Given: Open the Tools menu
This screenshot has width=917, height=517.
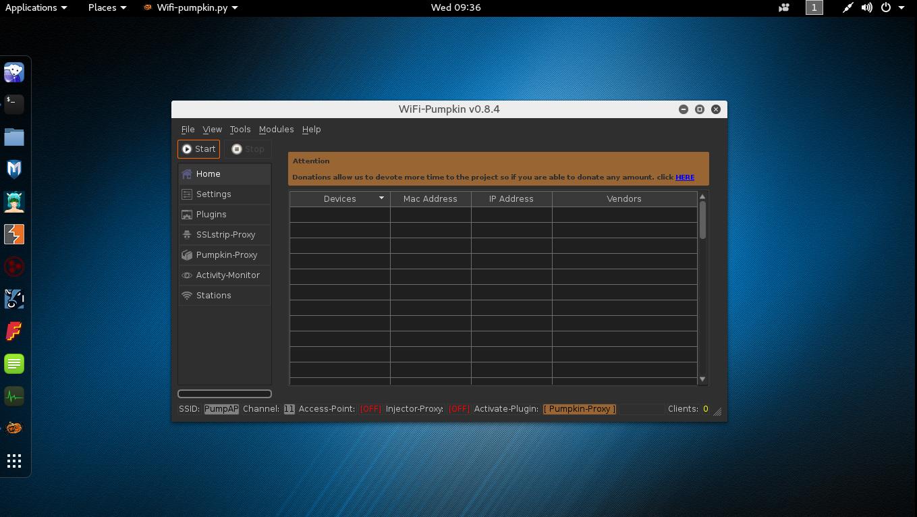Looking at the screenshot, I should [x=240, y=129].
